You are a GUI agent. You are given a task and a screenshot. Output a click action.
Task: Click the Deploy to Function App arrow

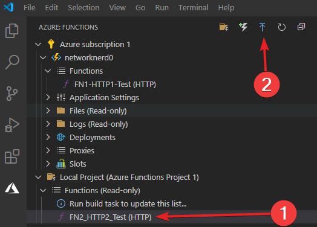tap(262, 27)
